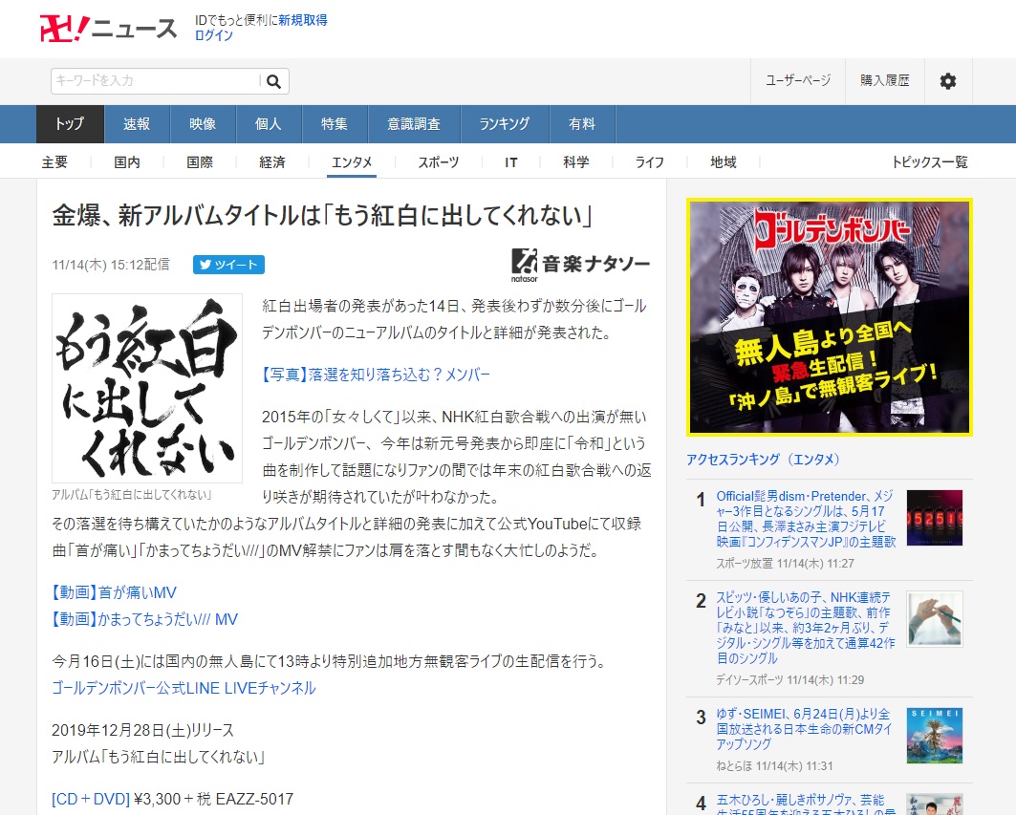Viewport: 1016px width, 815px height.
Task: Select the 経済 category
Action: tap(272, 162)
